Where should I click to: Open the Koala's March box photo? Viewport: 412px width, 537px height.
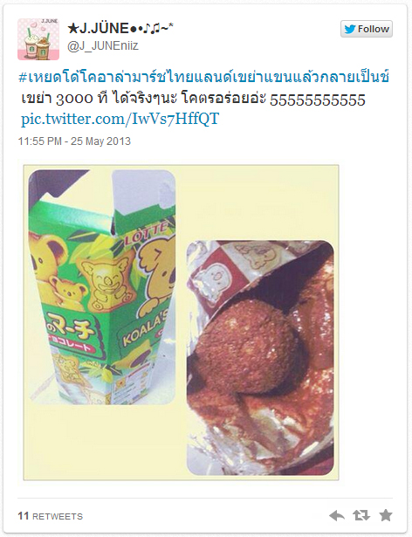click(x=102, y=287)
